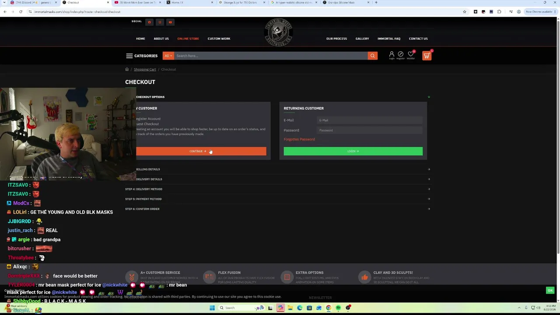This screenshot has width=560, height=315.
Task: Open the Contact Us menu item
Action: [418, 38]
